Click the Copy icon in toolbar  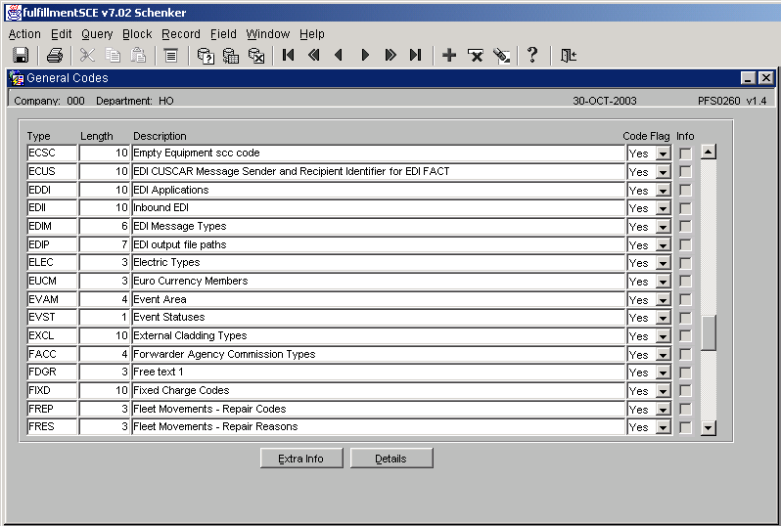click(x=113, y=55)
